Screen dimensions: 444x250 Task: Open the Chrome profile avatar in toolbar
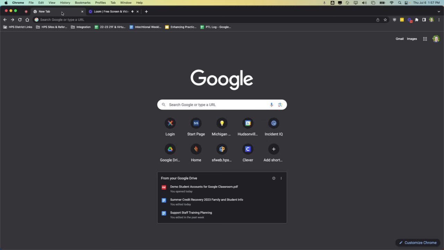tap(432, 20)
